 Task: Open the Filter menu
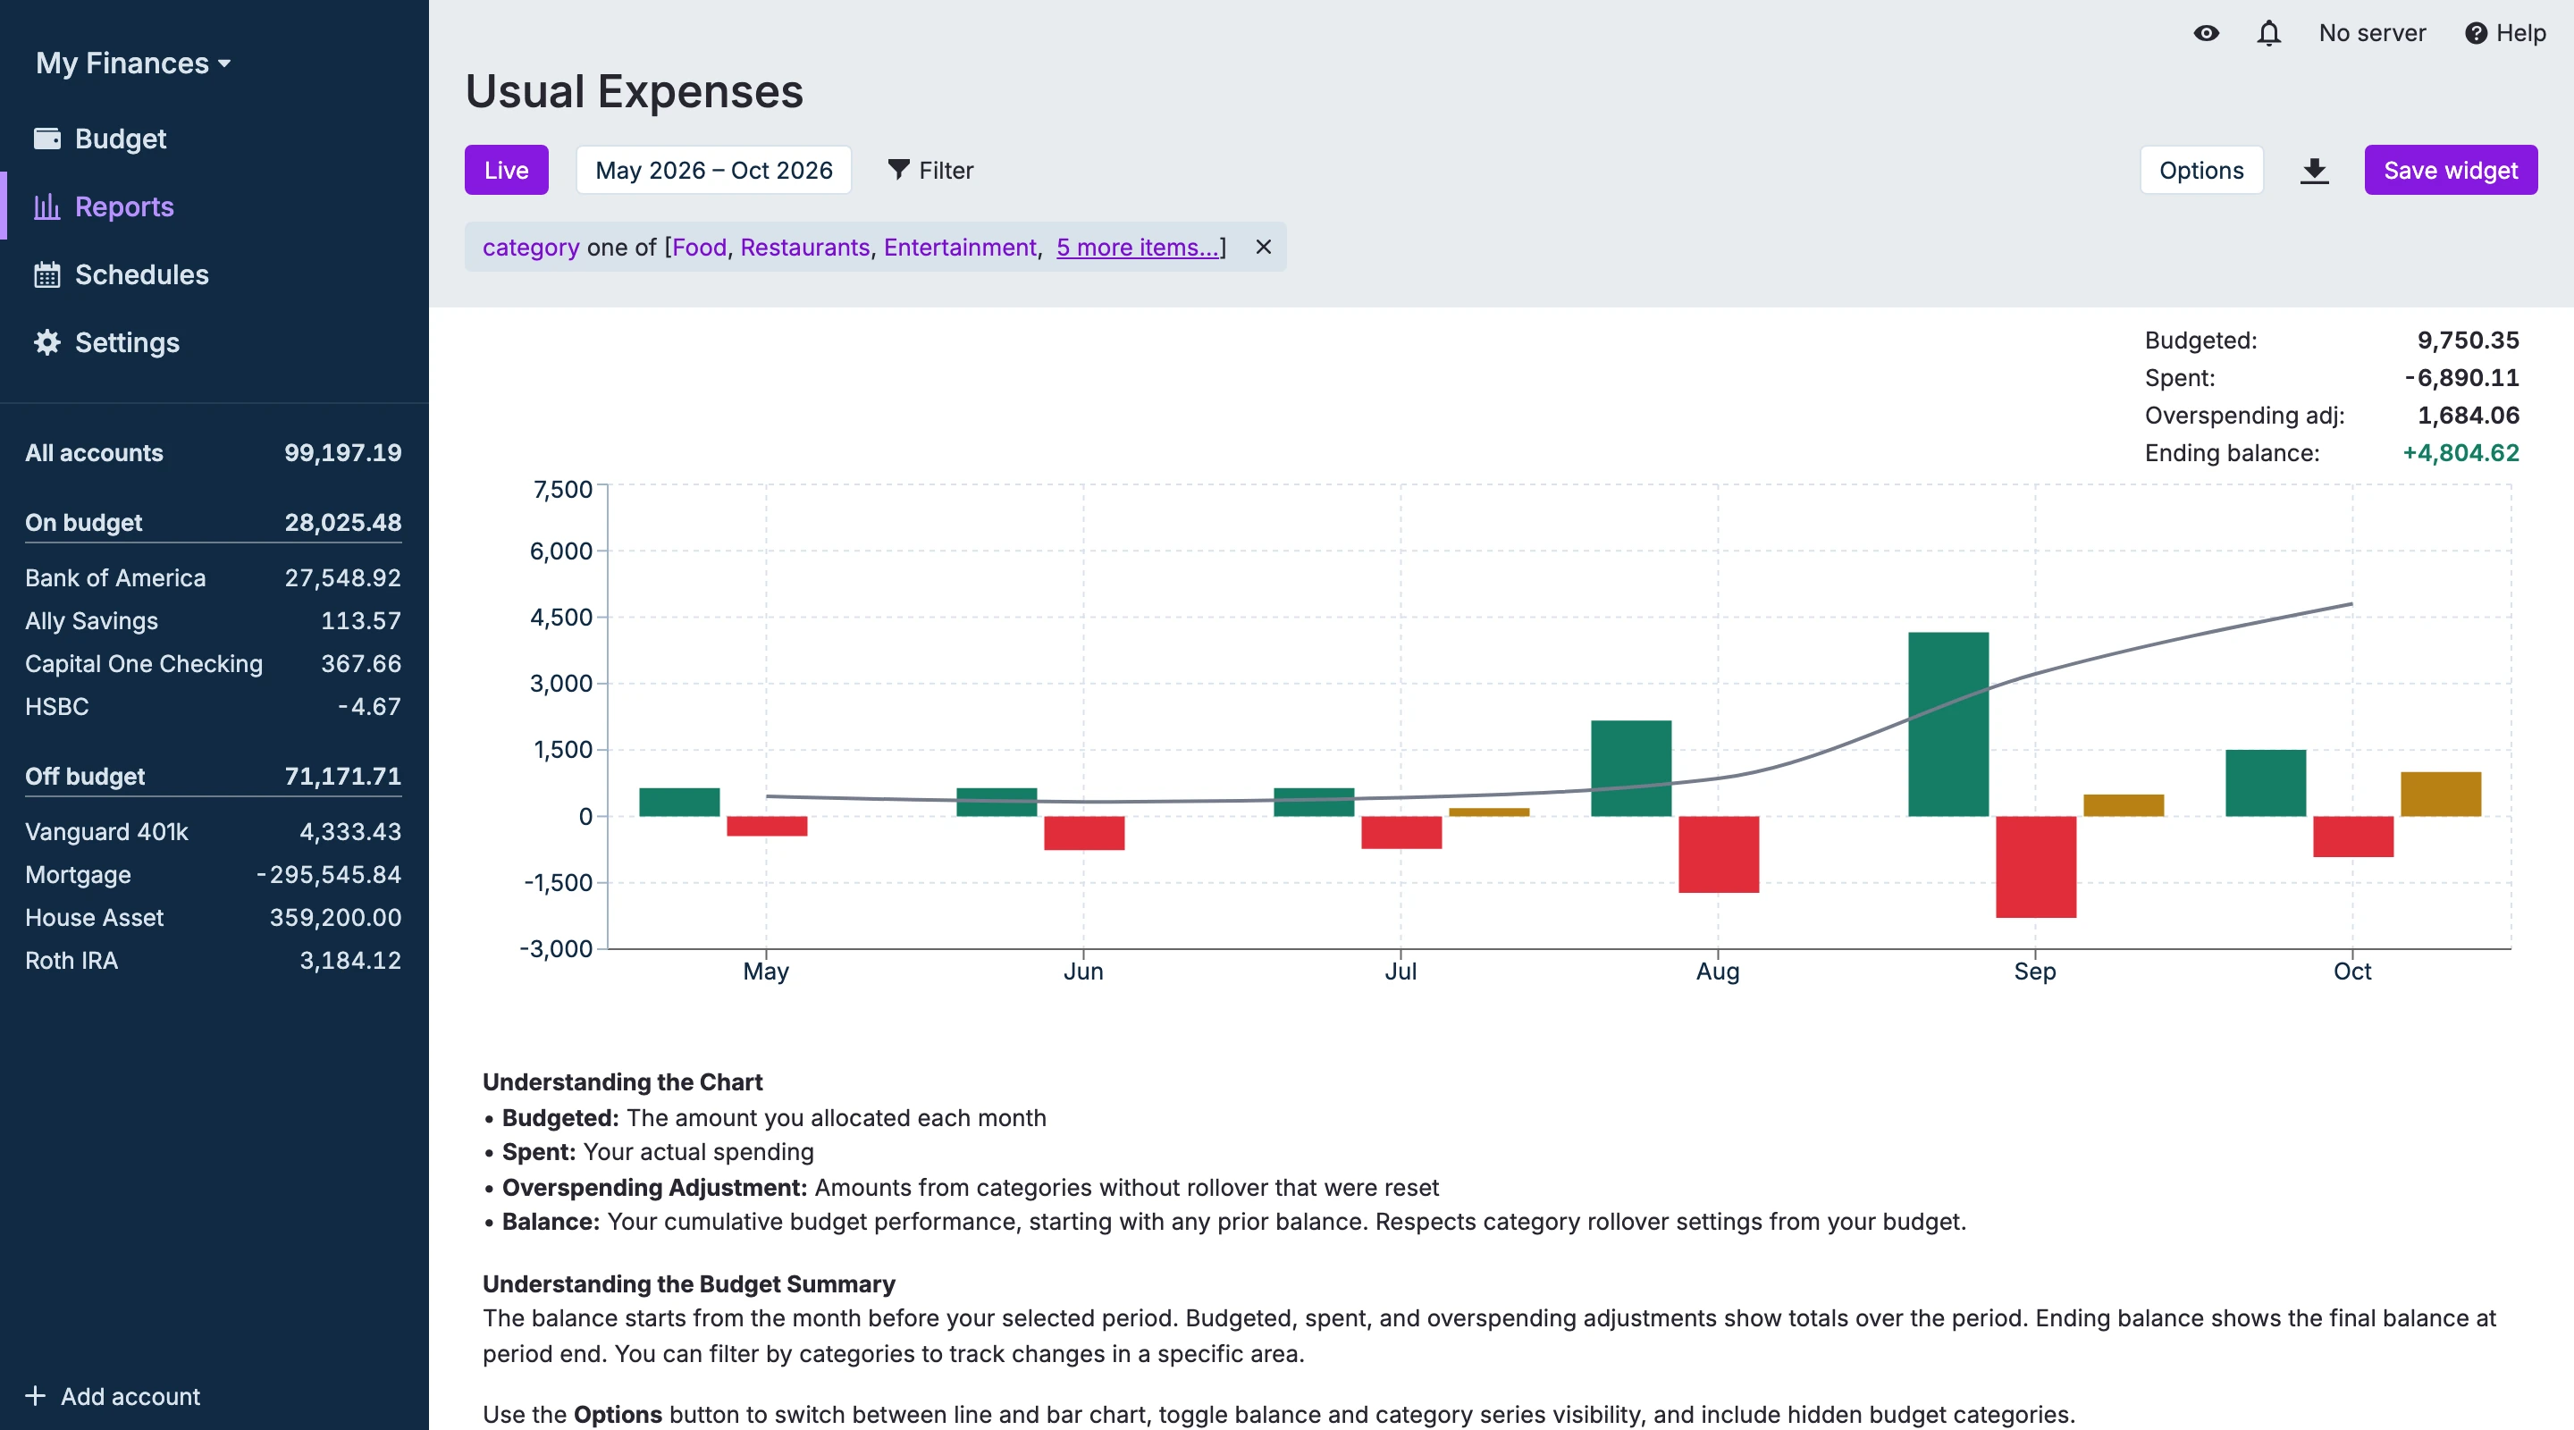point(930,170)
